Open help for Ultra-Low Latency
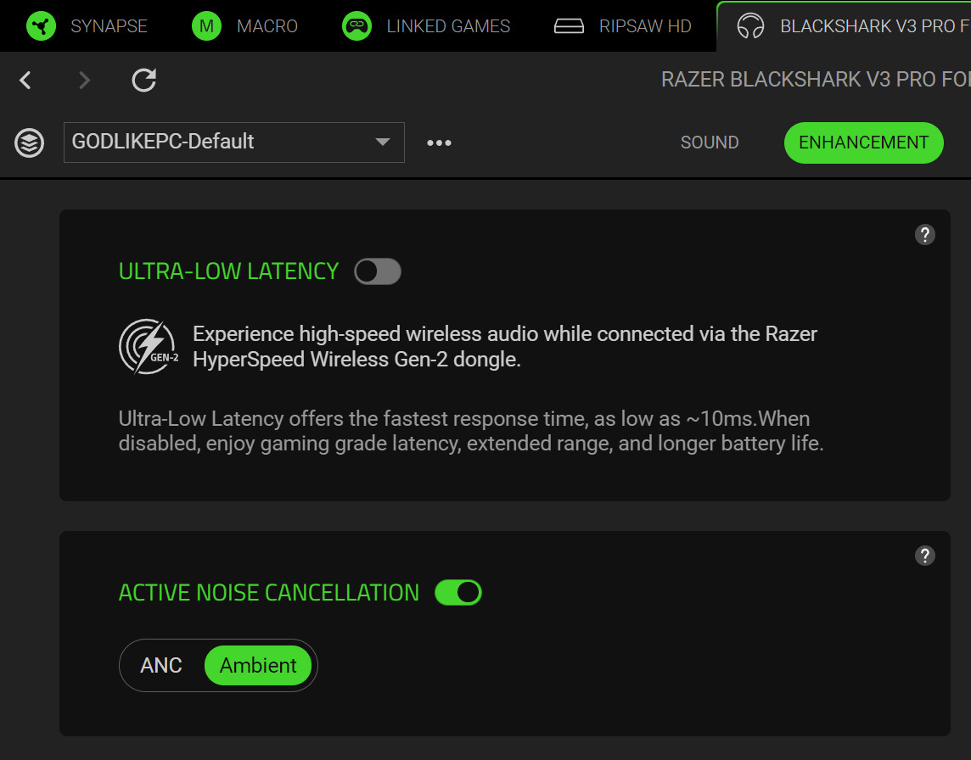The height and width of the screenshot is (760, 971). (925, 235)
